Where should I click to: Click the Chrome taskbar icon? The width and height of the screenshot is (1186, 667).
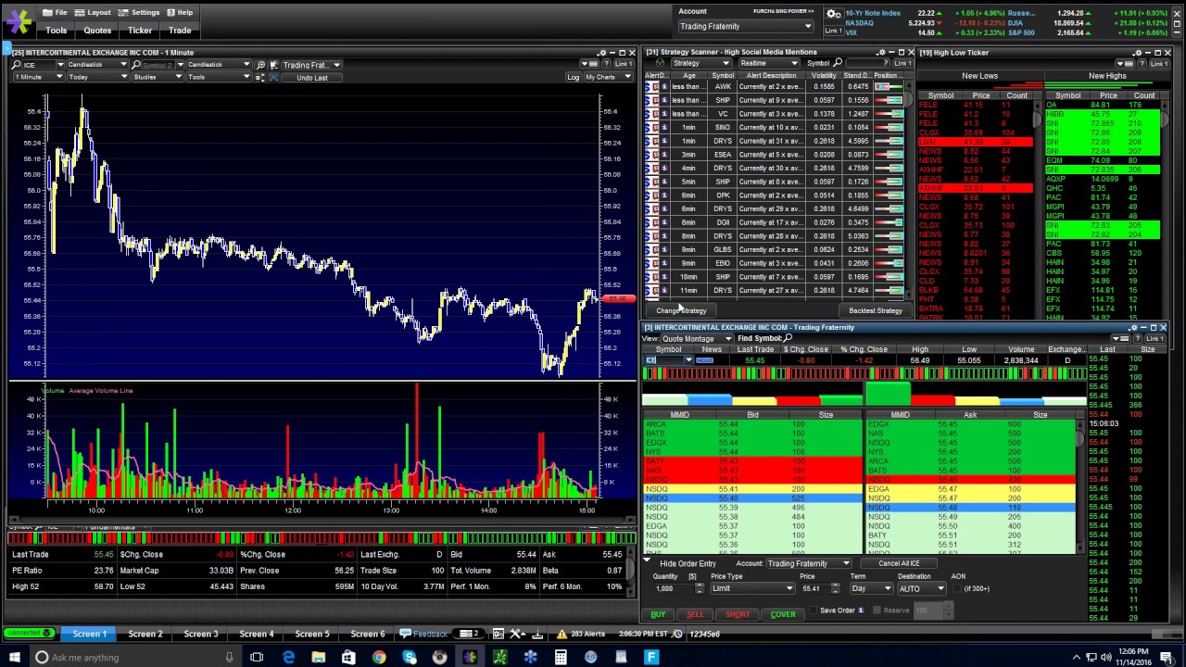coord(379,657)
